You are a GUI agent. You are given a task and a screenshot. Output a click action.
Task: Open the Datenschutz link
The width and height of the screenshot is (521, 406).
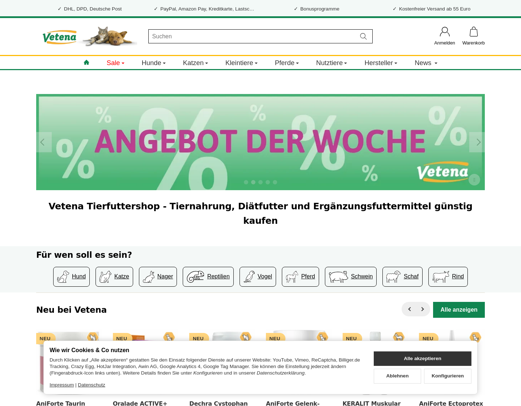click(92, 385)
